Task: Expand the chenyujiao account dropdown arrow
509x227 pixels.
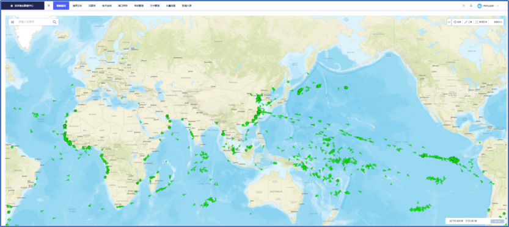Action: (x=498, y=6)
